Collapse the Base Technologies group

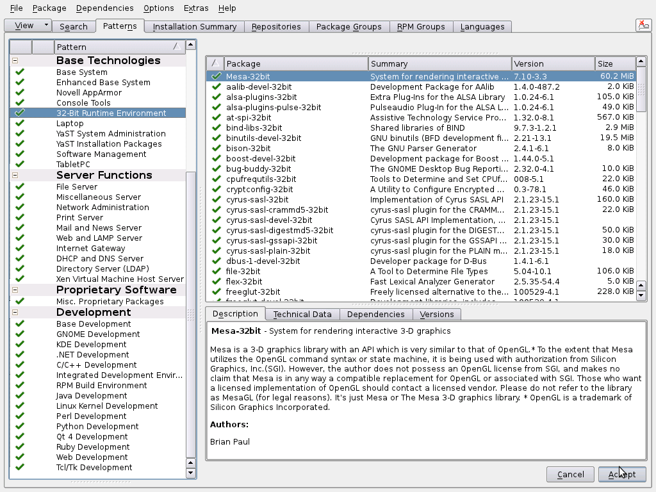point(15,60)
